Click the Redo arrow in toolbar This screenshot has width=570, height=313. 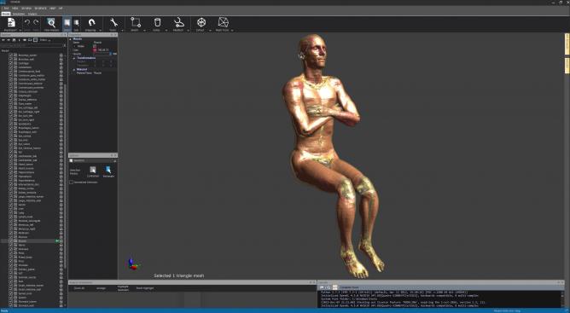pos(36,23)
